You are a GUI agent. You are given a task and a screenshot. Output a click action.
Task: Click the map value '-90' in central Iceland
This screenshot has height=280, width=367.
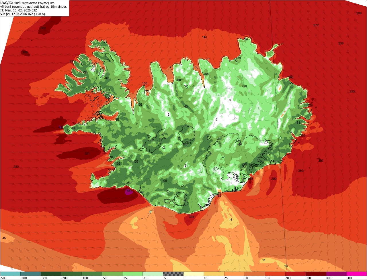(186, 107)
